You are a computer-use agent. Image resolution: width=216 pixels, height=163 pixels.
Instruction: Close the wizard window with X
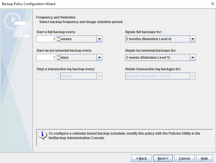212,4
